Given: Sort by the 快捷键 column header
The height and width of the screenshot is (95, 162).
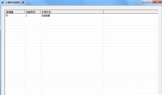Looking at the screenshot, I should point(15,12).
